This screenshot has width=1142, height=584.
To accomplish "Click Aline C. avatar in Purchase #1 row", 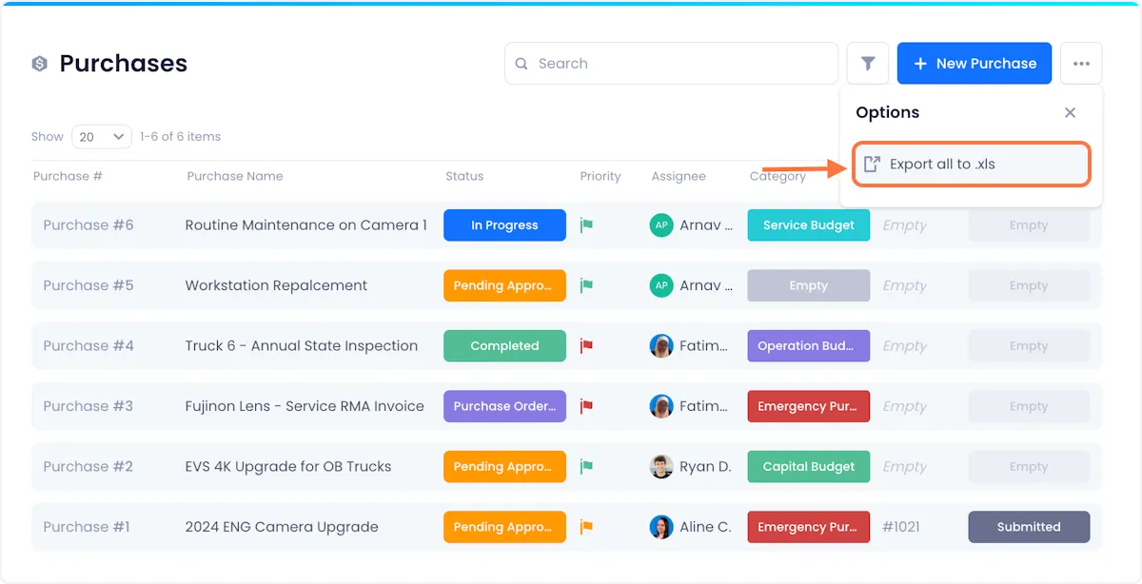I will (x=661, y=527).
